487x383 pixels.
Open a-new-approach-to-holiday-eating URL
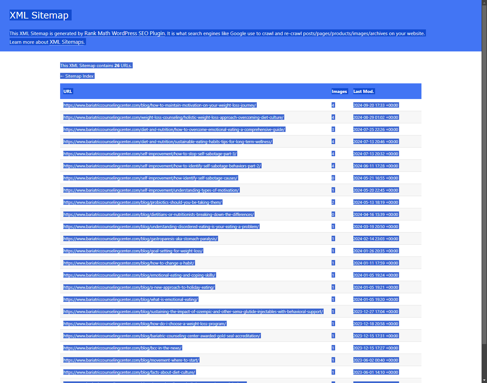[x=139, y=287]
